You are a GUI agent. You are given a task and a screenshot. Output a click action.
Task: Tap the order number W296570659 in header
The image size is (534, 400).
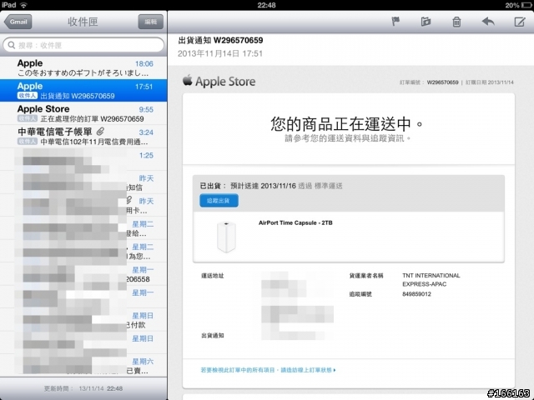pyautogui.click(x=442, y=82)
